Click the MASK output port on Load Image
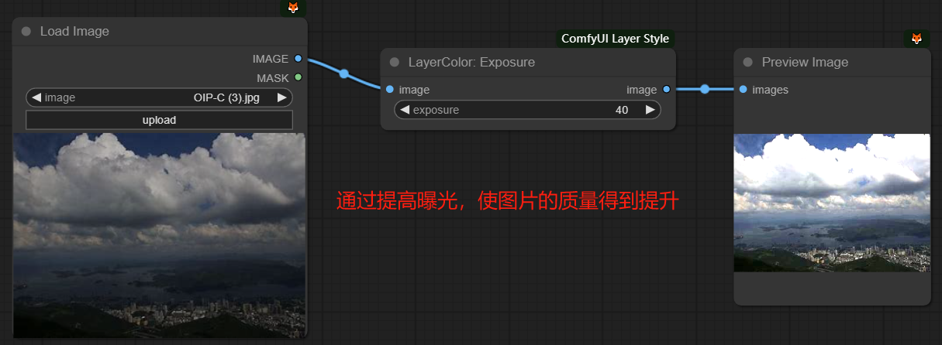 point(298,78)
